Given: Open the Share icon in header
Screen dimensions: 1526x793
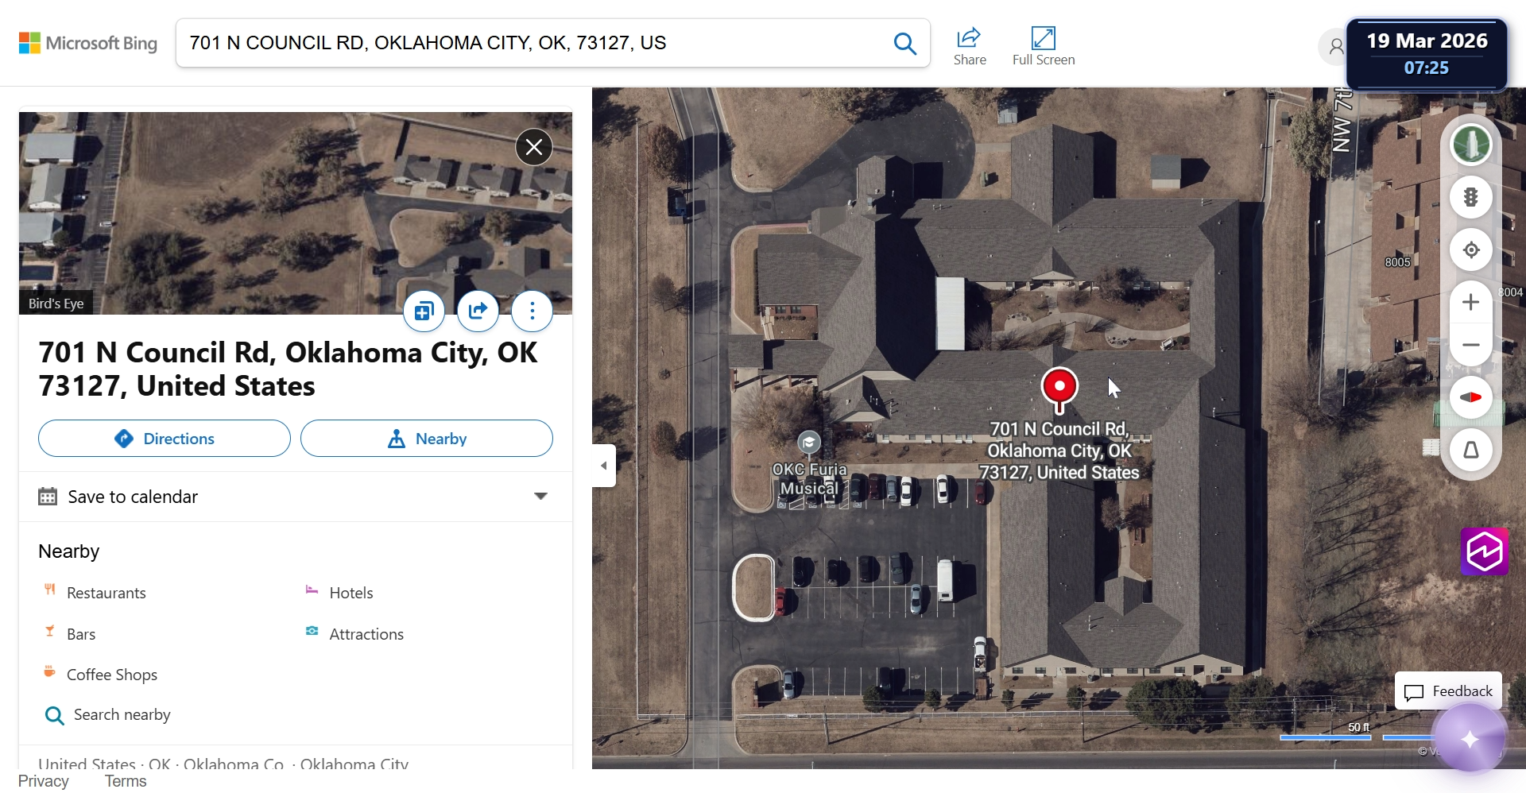Looking at the screenshot, I should tap(970, 47).
